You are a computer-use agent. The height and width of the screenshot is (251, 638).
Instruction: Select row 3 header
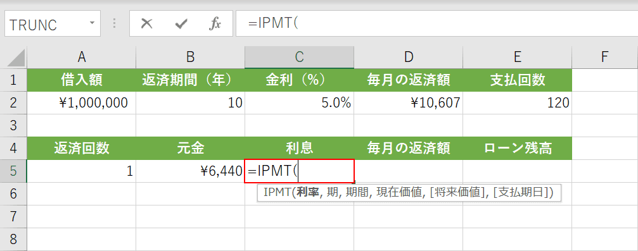[13, 125]
